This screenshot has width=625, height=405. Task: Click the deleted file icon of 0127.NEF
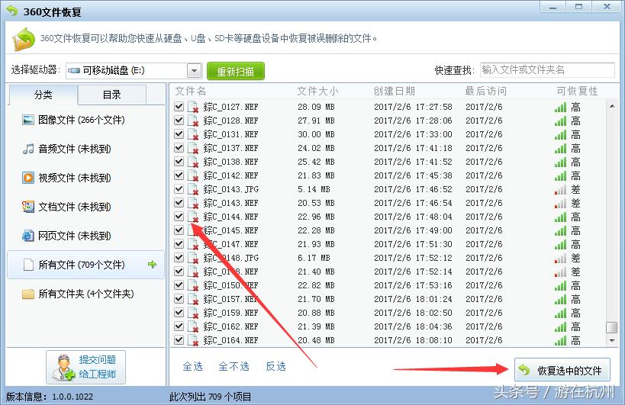(x=193, y=107)
